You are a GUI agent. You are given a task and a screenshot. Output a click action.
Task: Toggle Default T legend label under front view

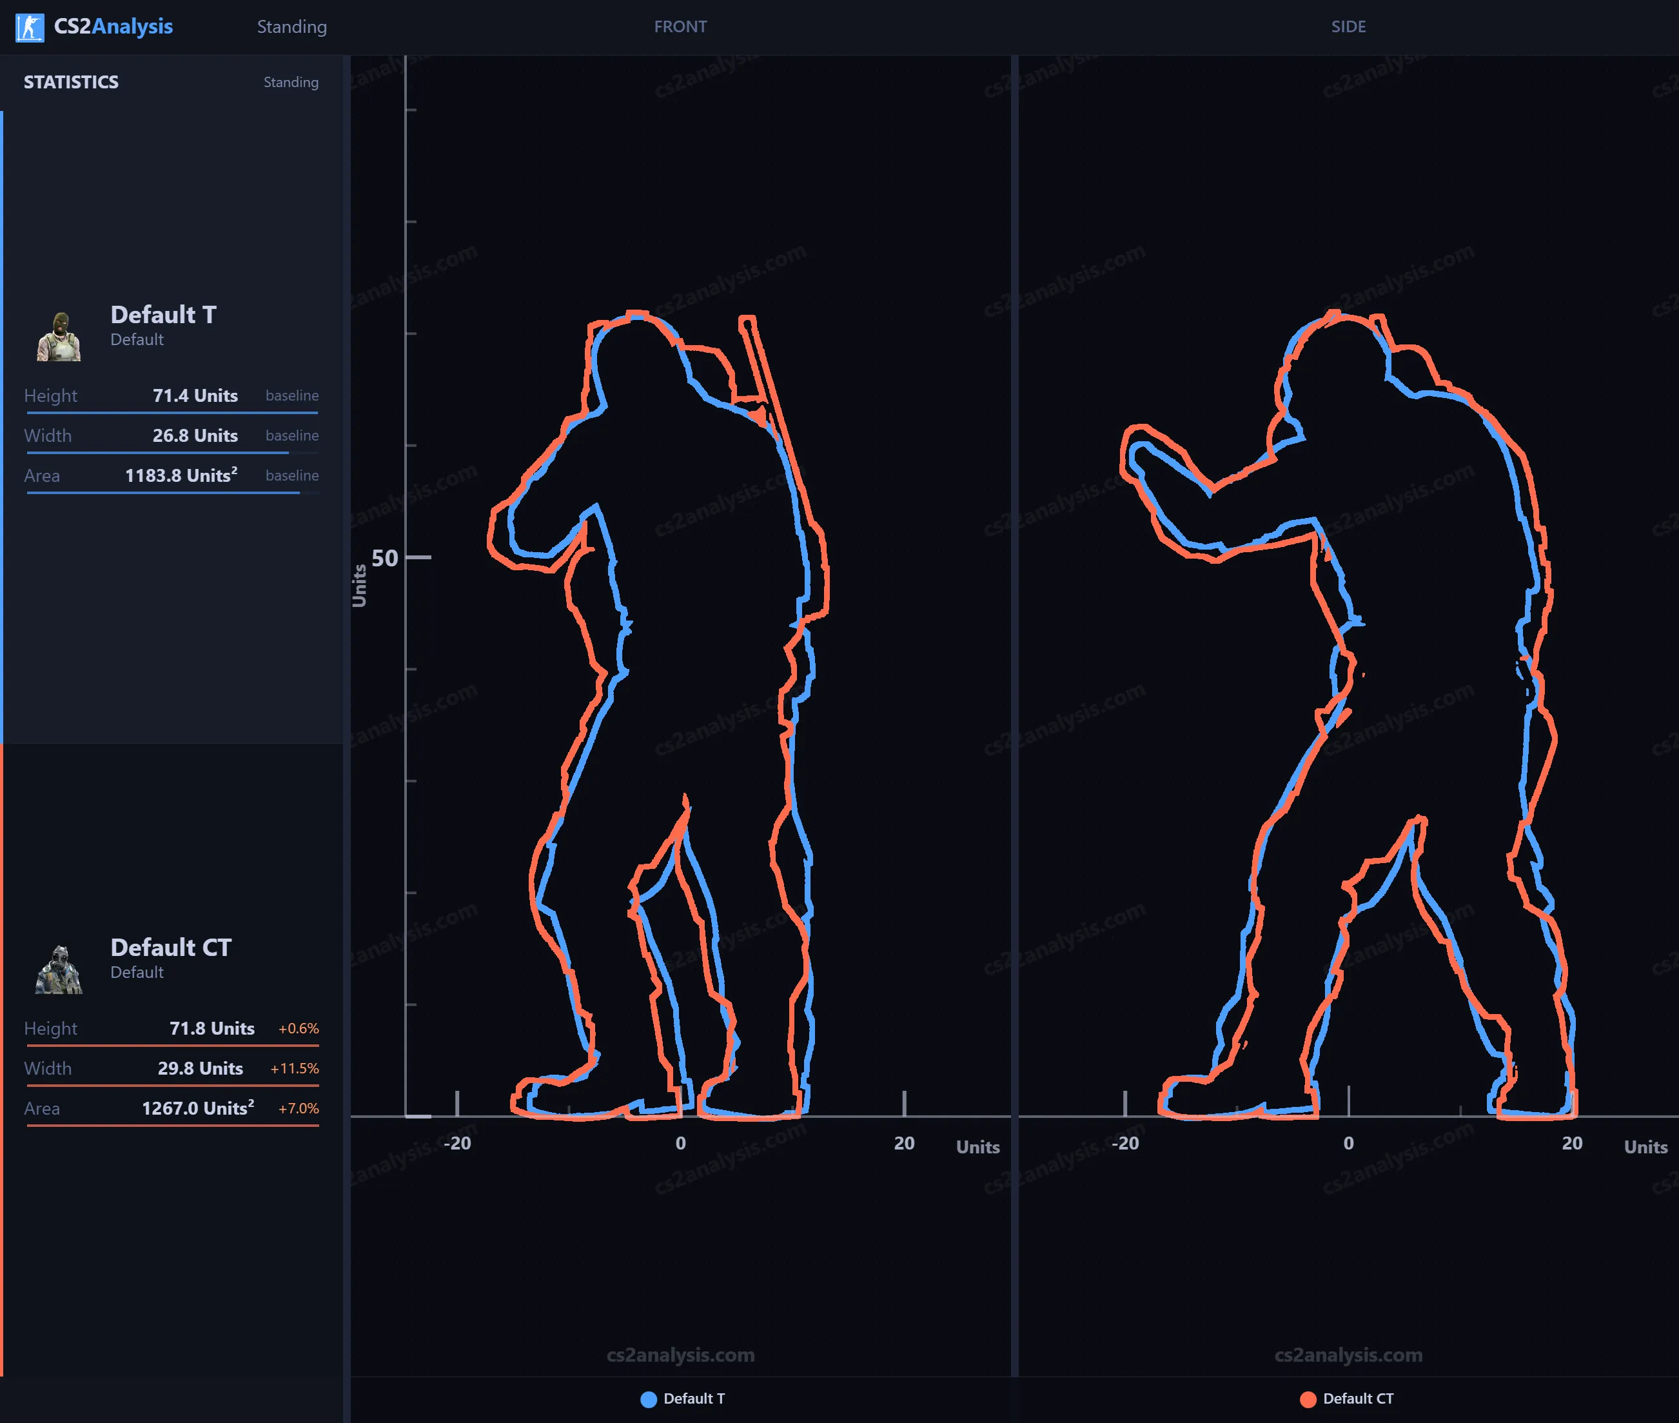(x=694, y=1398)
